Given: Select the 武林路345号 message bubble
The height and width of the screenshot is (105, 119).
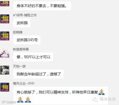Looking at the screenshot, I should tap(27, 40).
